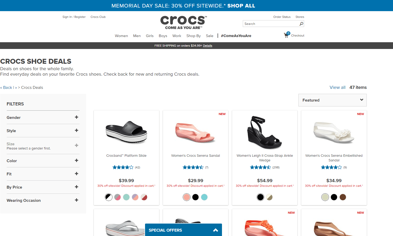
Task: Open the Men menu
Action: (x=137, y=36)
